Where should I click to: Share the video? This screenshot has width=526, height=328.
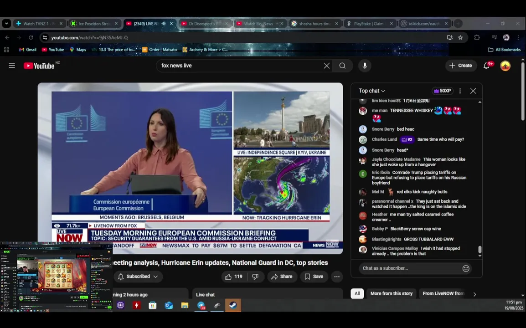point(282,277)
